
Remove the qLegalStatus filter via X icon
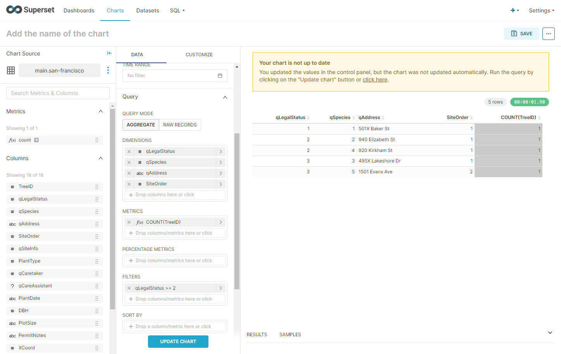129,288
